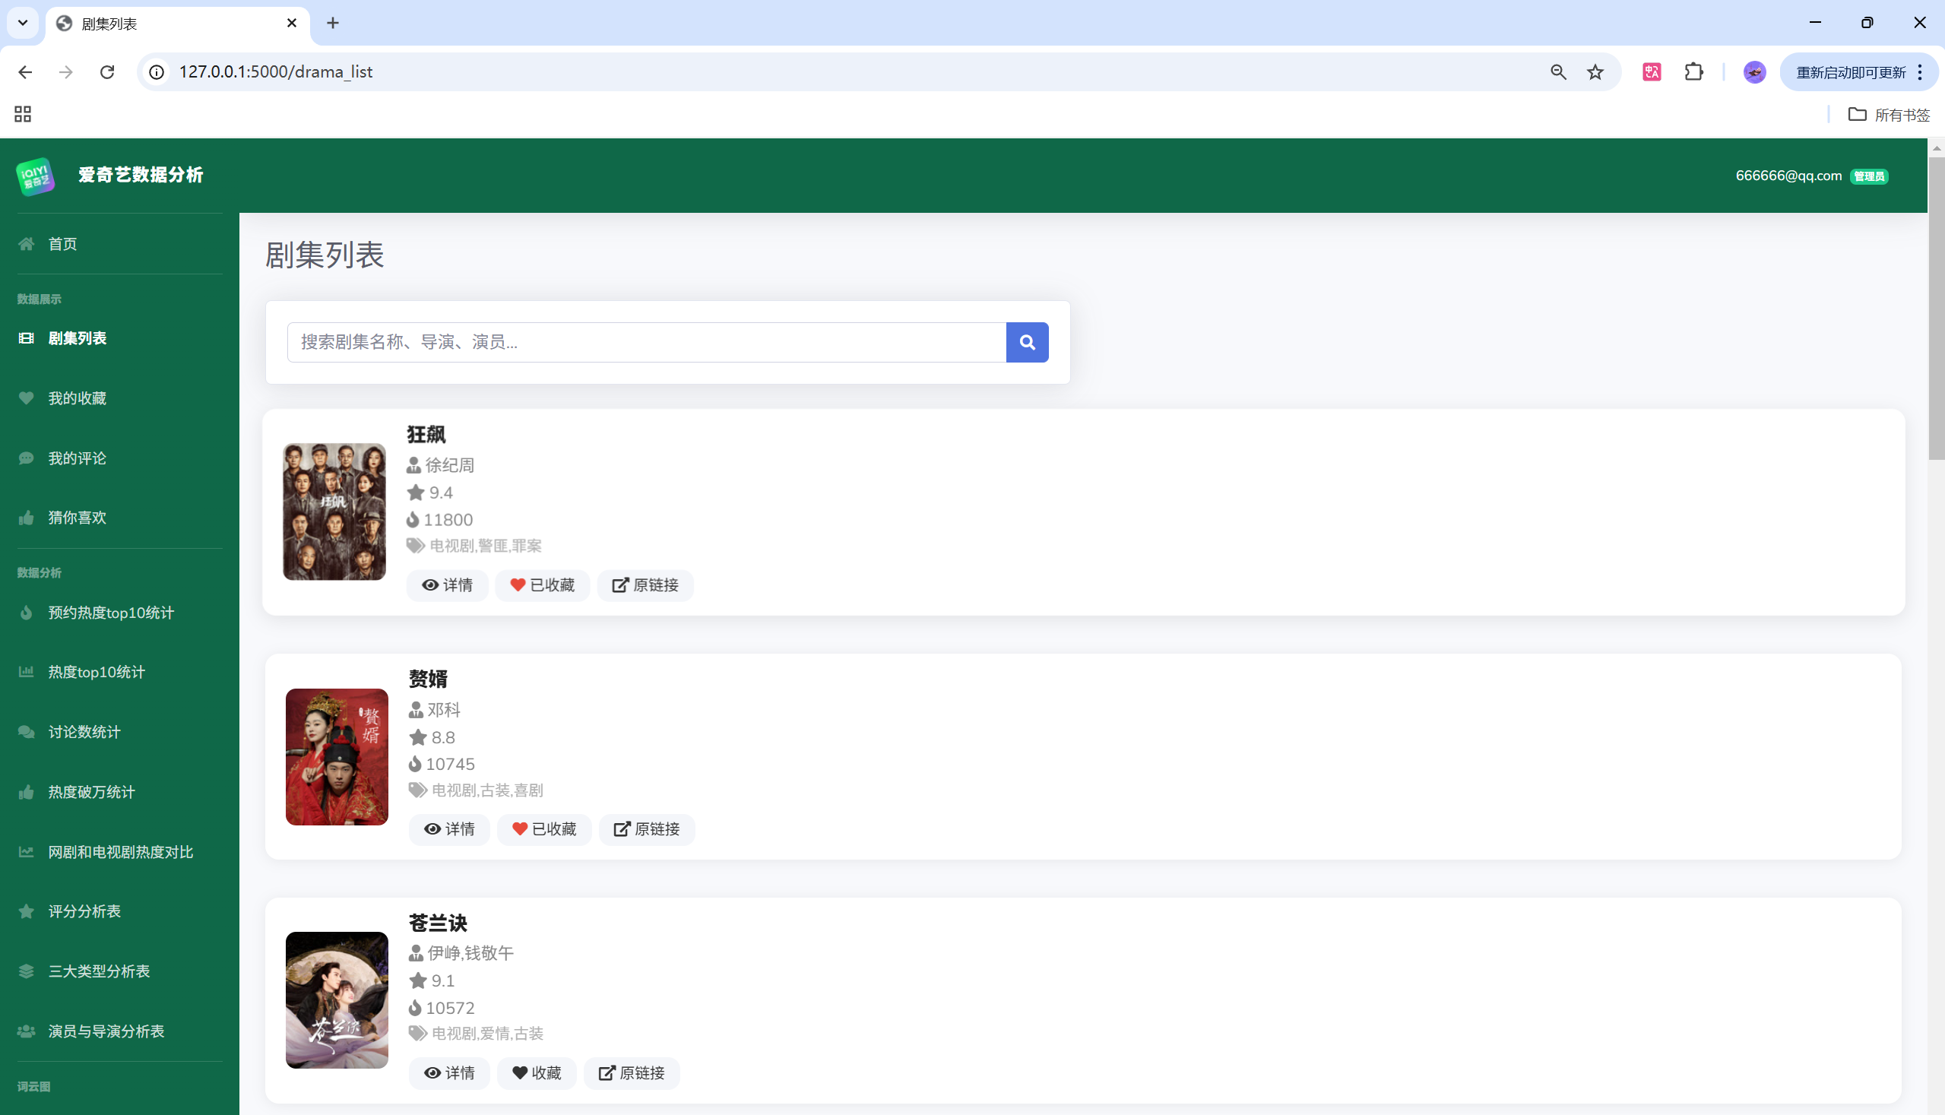The height and width of the screenshot is (1115, 1945).
Task: Focus the 搜索剧集名称 search field
Action: 645,342
